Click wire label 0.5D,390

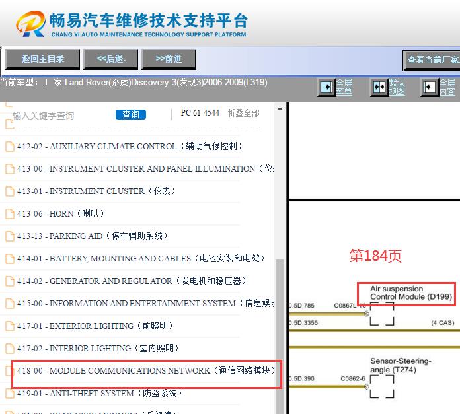(x=301, y=378)
